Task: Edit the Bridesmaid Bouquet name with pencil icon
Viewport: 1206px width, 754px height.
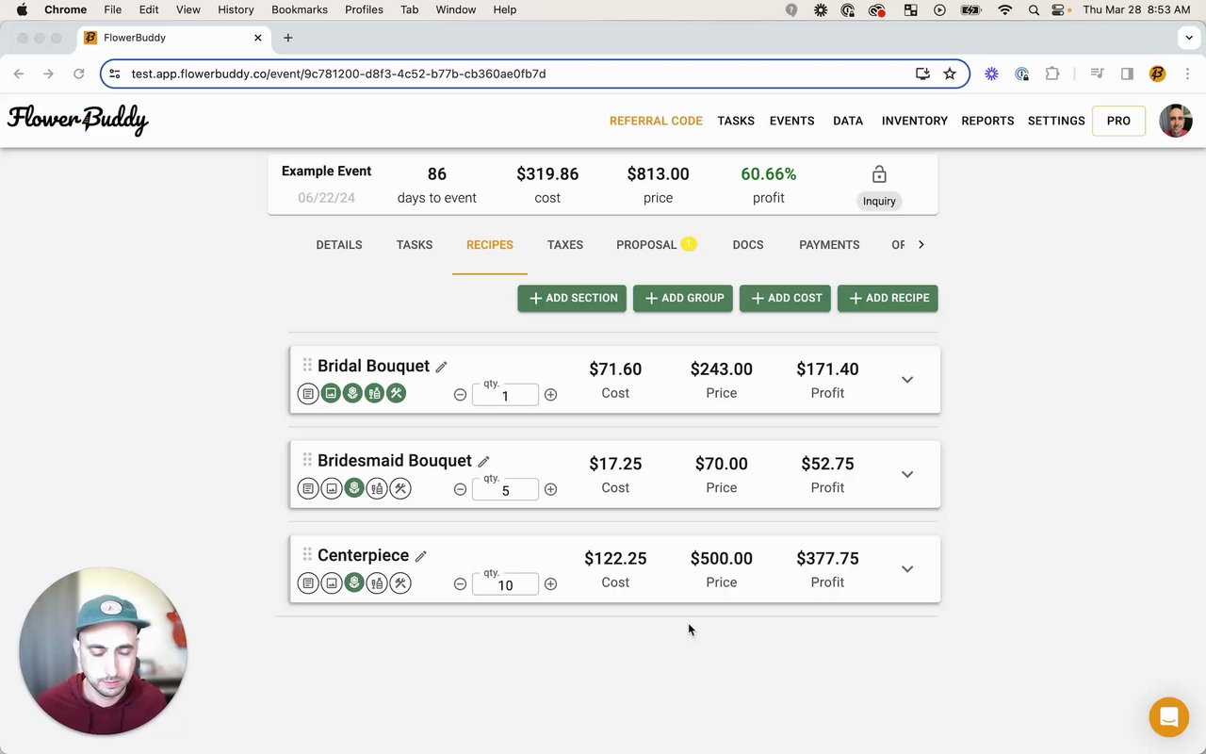Action: (483, 462)
